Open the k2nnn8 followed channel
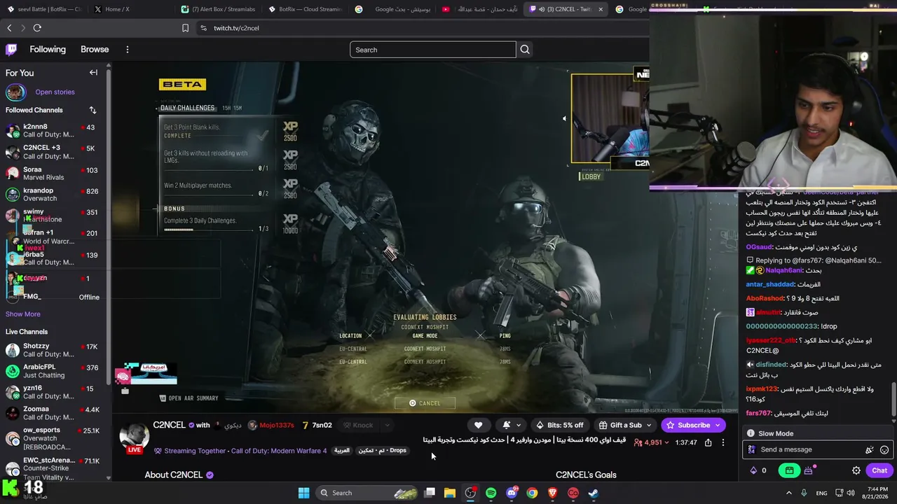This screenshot has width=897, height=504. tap(53, 130)
